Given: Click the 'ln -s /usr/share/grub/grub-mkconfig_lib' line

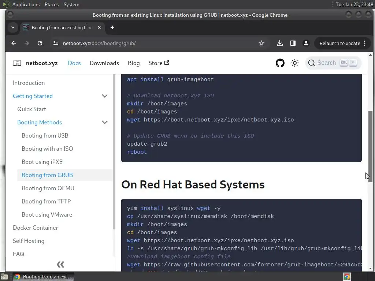Looking at the screenshot, I should click(x=244, y=248).
